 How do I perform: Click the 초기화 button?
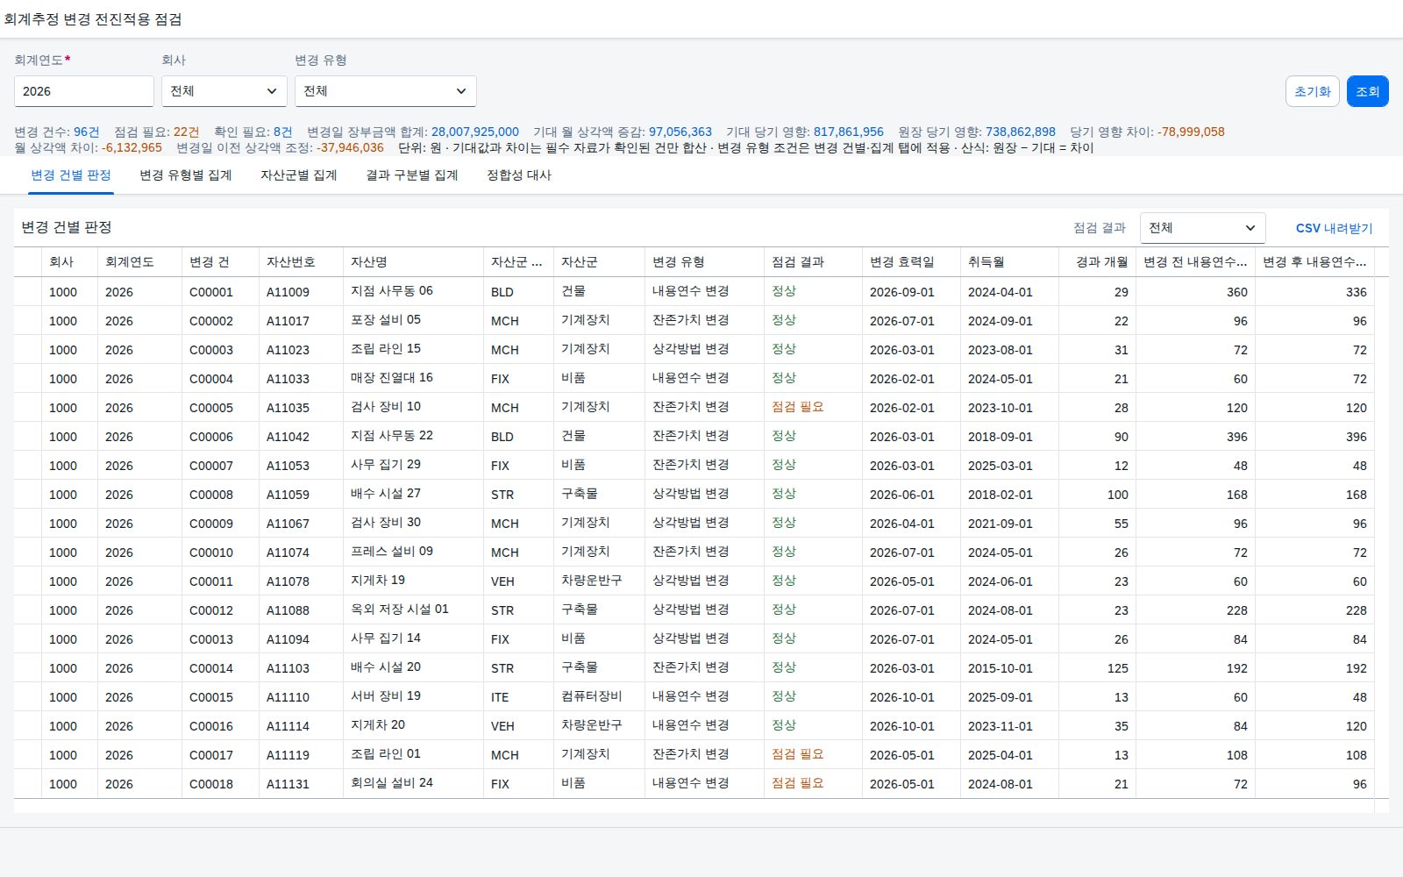(x=1313, y=91)
